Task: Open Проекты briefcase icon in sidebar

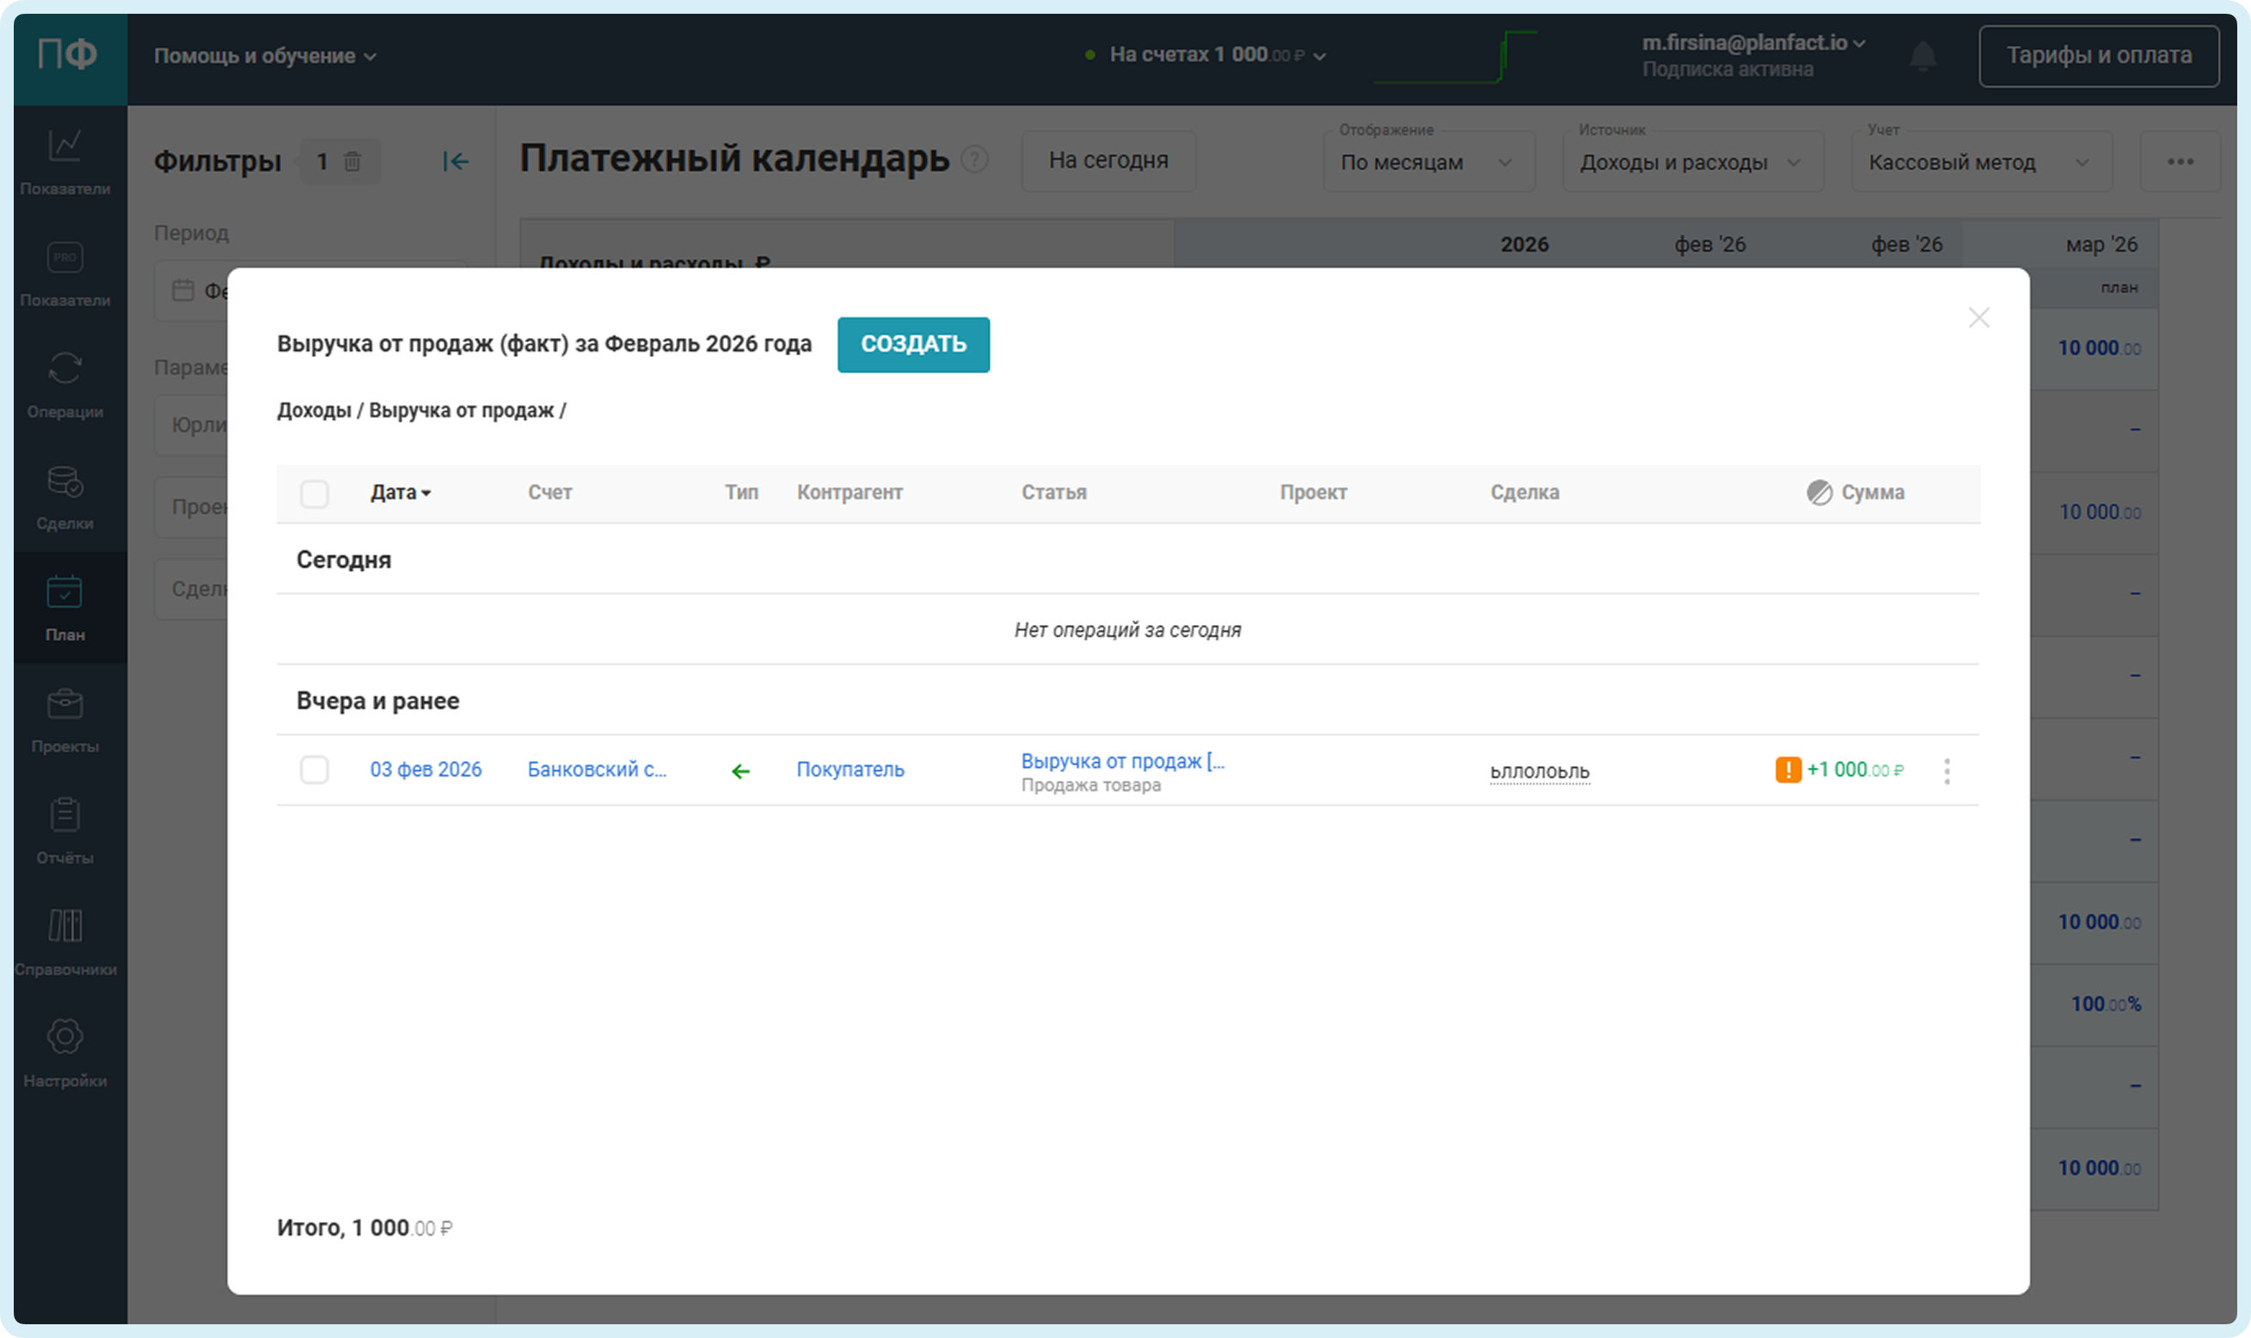Action: 64,704
